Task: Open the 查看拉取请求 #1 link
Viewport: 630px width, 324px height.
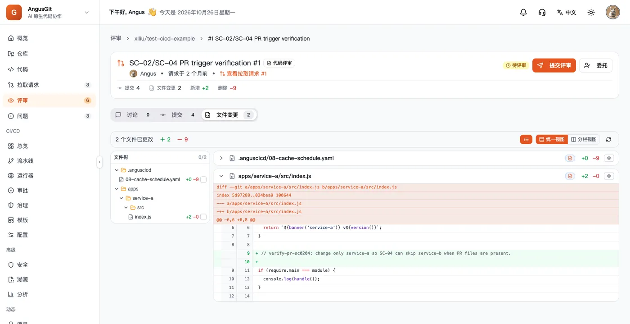Action: tap(243, 73)
